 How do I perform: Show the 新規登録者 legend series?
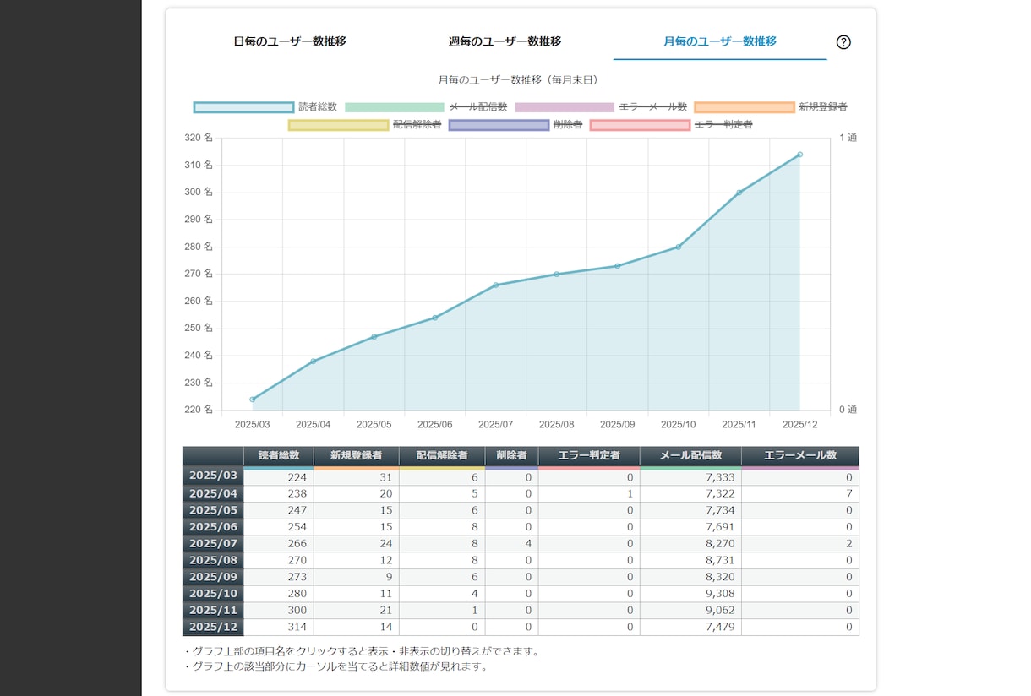(771, 107)
